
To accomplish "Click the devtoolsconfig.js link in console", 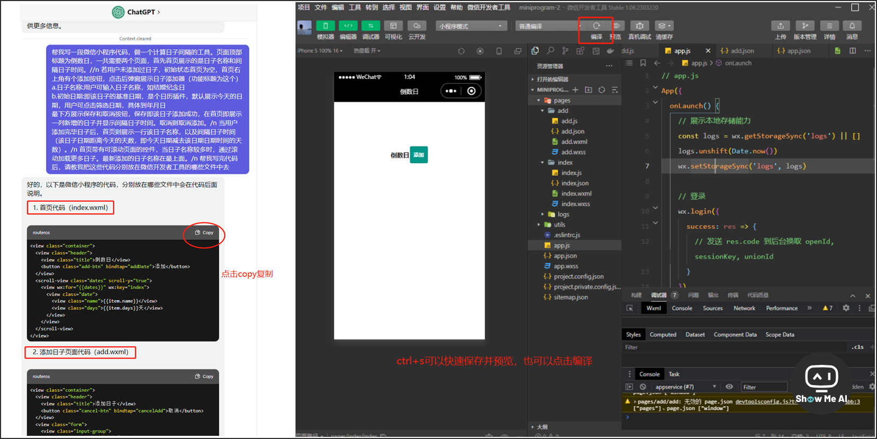I will tap(765, 401).
